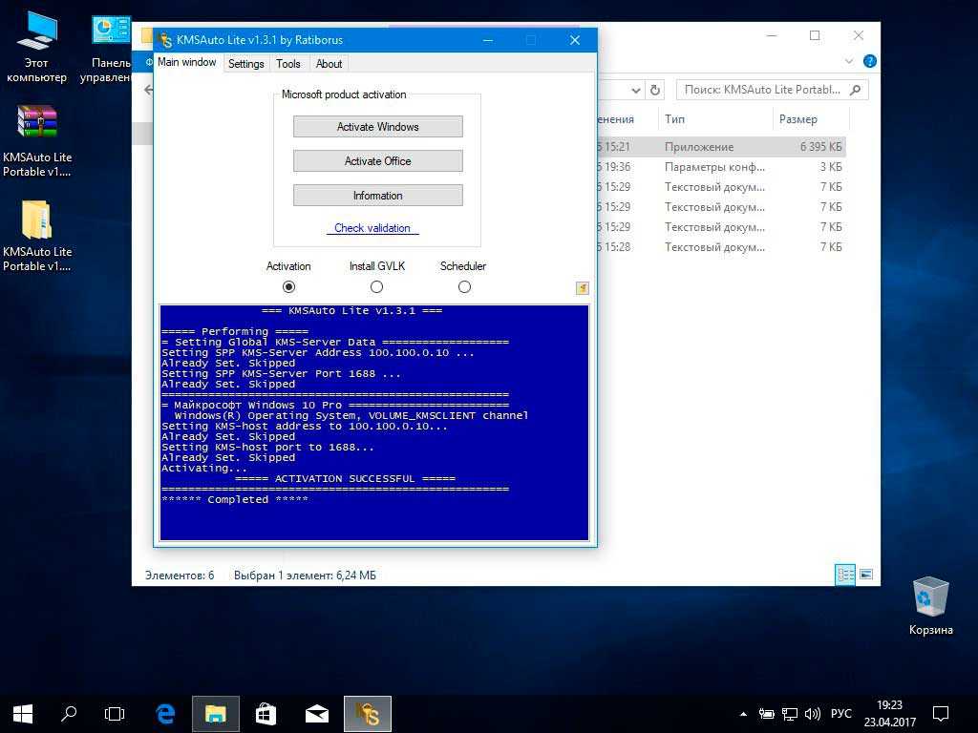Expand the Explorer ribbon chevron
This screenshot has width=978, height=733.
848,61
